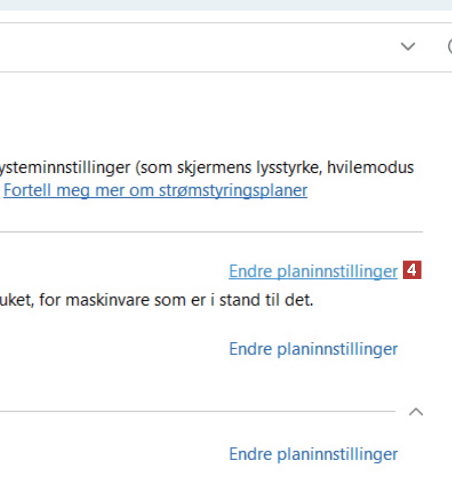Click the partially visible refresh icon

click(x=450, y=47)
